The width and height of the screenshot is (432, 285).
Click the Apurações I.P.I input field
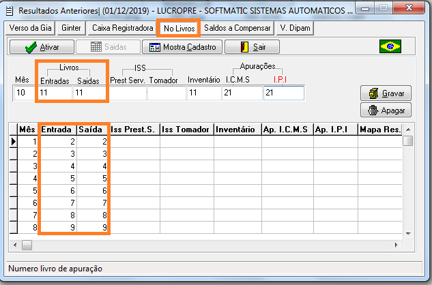click(x=284, y=93)
